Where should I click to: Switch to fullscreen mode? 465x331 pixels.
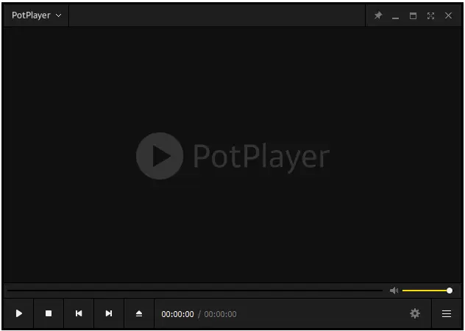[x=430, y=15]
